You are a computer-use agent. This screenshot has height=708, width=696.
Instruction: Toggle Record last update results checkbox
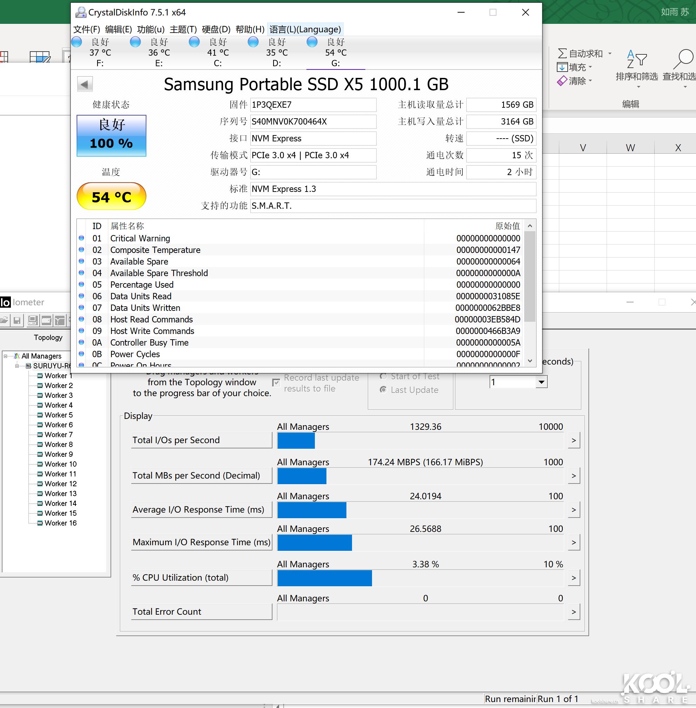click(x=276, y=382)
